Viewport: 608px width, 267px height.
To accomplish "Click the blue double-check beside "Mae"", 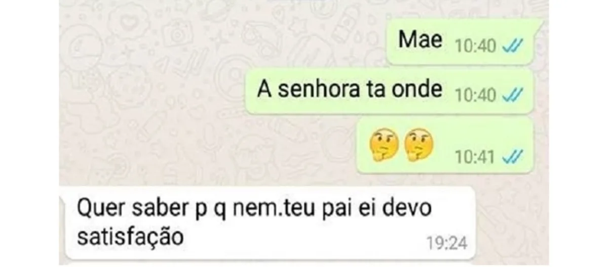I will coord(512,47).
